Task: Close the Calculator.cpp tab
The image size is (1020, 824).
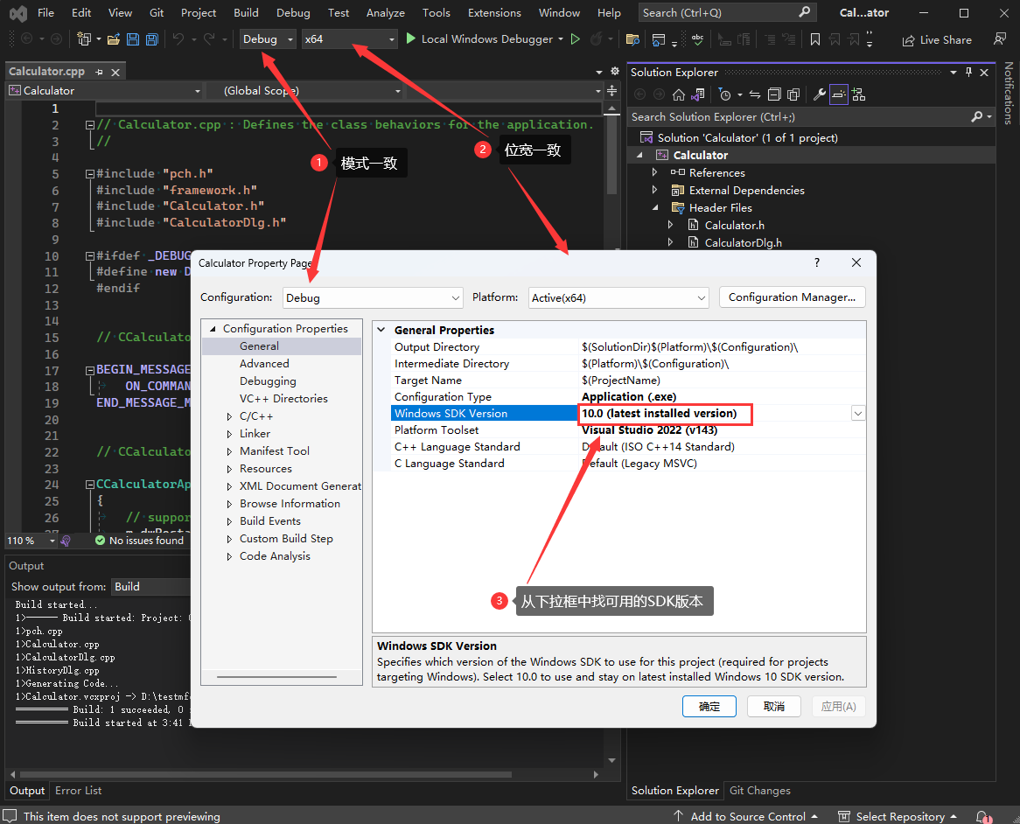Action: (x=115, y=72)
